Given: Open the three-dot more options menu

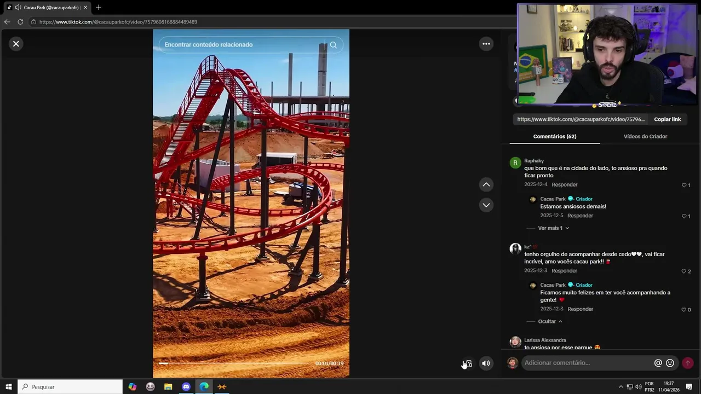Looking at the screenshot, I should (486, 44).
